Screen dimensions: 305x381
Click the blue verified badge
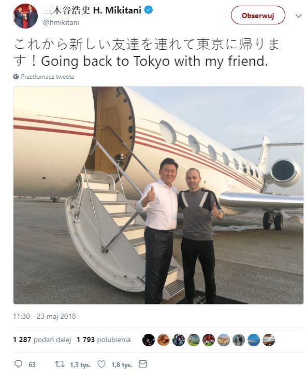click(x=148, y=10)
